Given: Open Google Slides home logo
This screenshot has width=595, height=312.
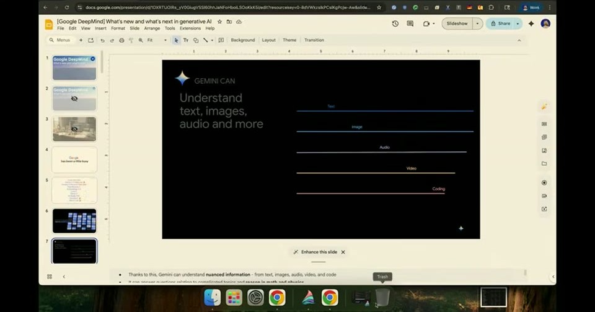Looking at the screenshot, I should 49,25.
